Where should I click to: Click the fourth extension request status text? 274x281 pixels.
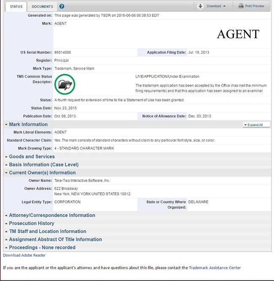(x=119, y=100)
